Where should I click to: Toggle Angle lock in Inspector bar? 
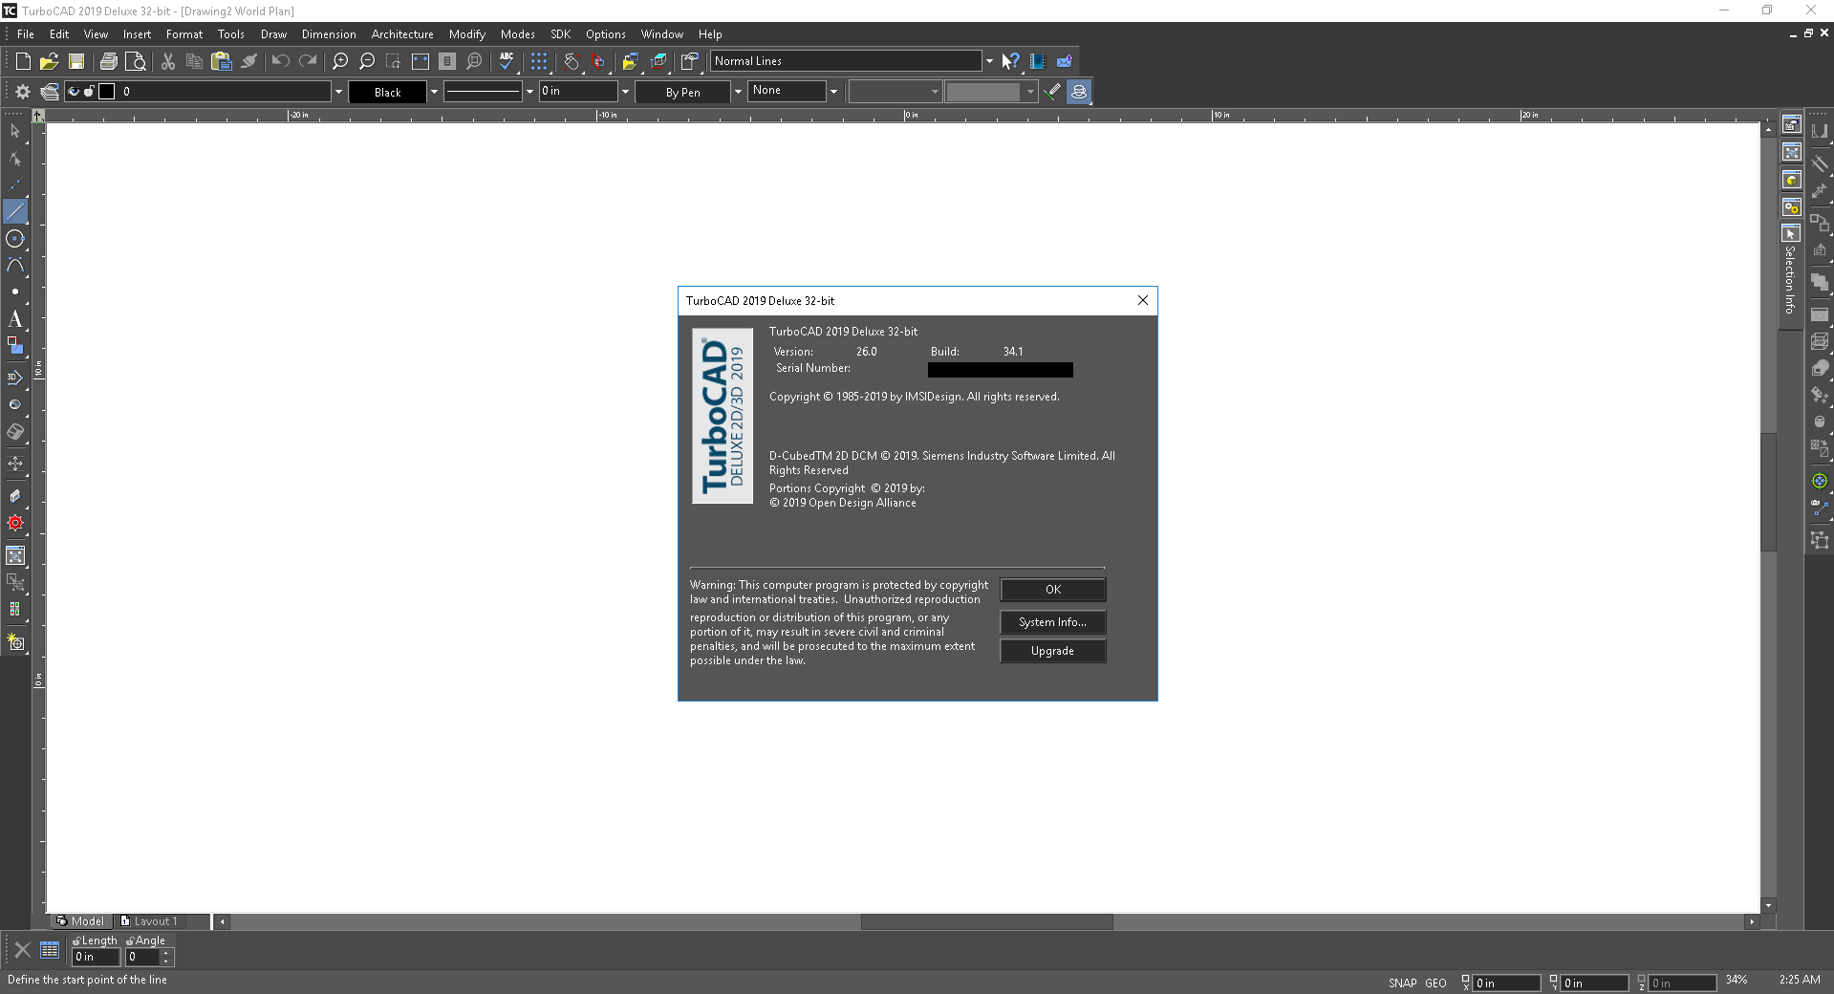(130, 941)
